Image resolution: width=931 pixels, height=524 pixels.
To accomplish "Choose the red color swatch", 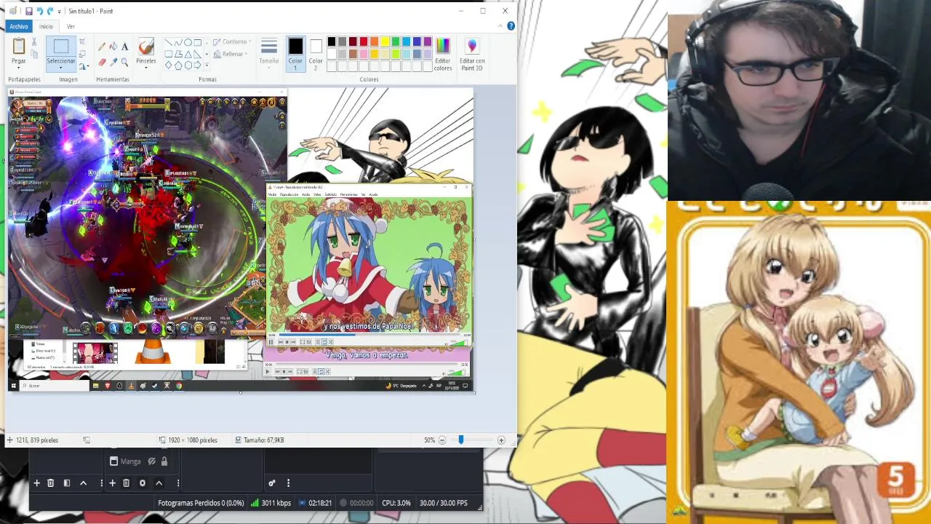I will point(364,42).
